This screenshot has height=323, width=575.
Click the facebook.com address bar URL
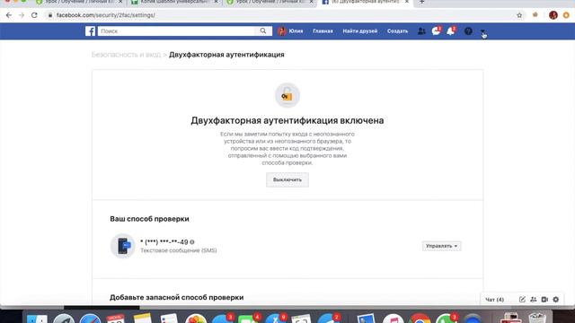click(106, 15)
